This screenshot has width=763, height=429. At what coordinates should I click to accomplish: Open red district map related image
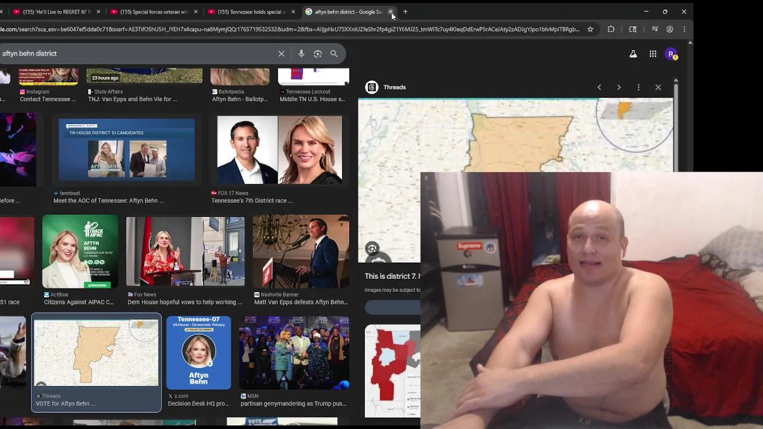[x=392, y=371]
